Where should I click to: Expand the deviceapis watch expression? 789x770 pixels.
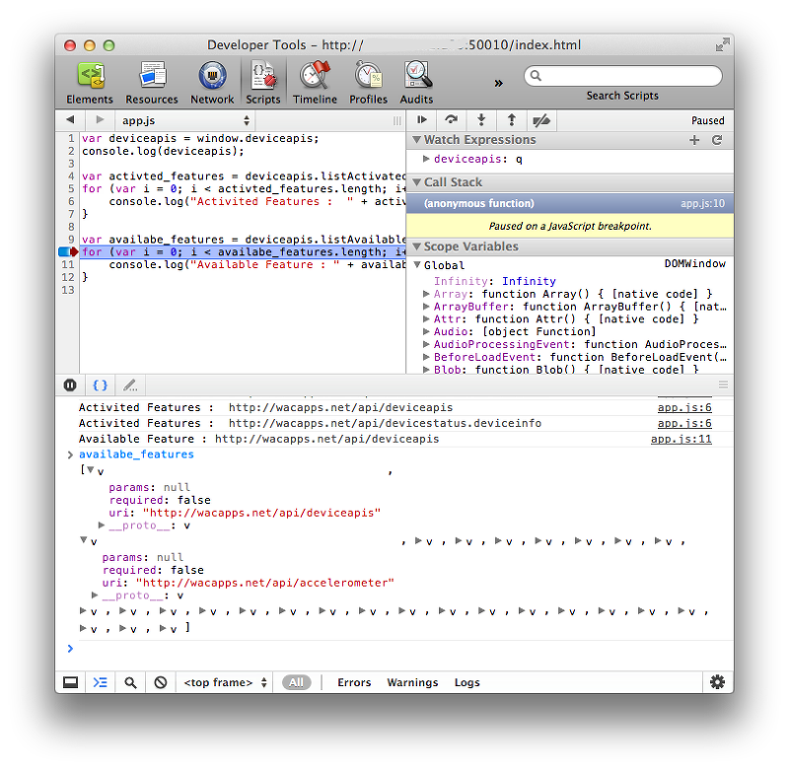point(426,159)
